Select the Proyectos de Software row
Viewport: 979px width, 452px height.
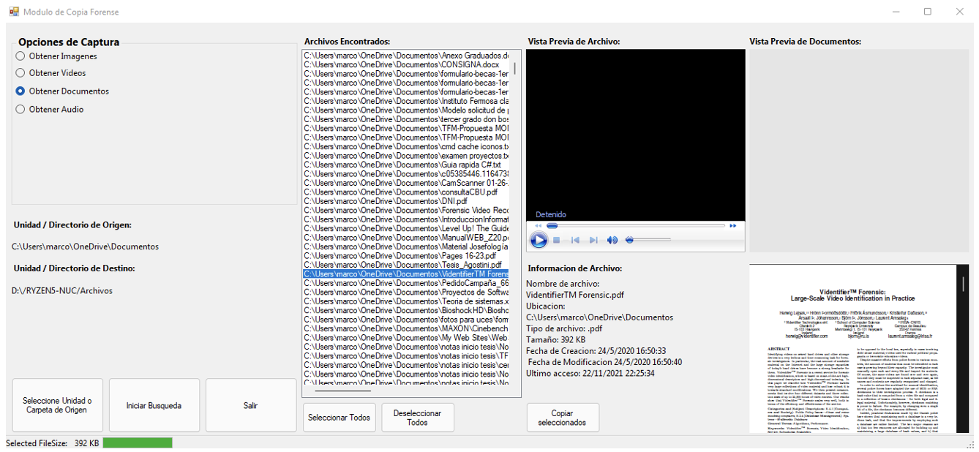406,293
